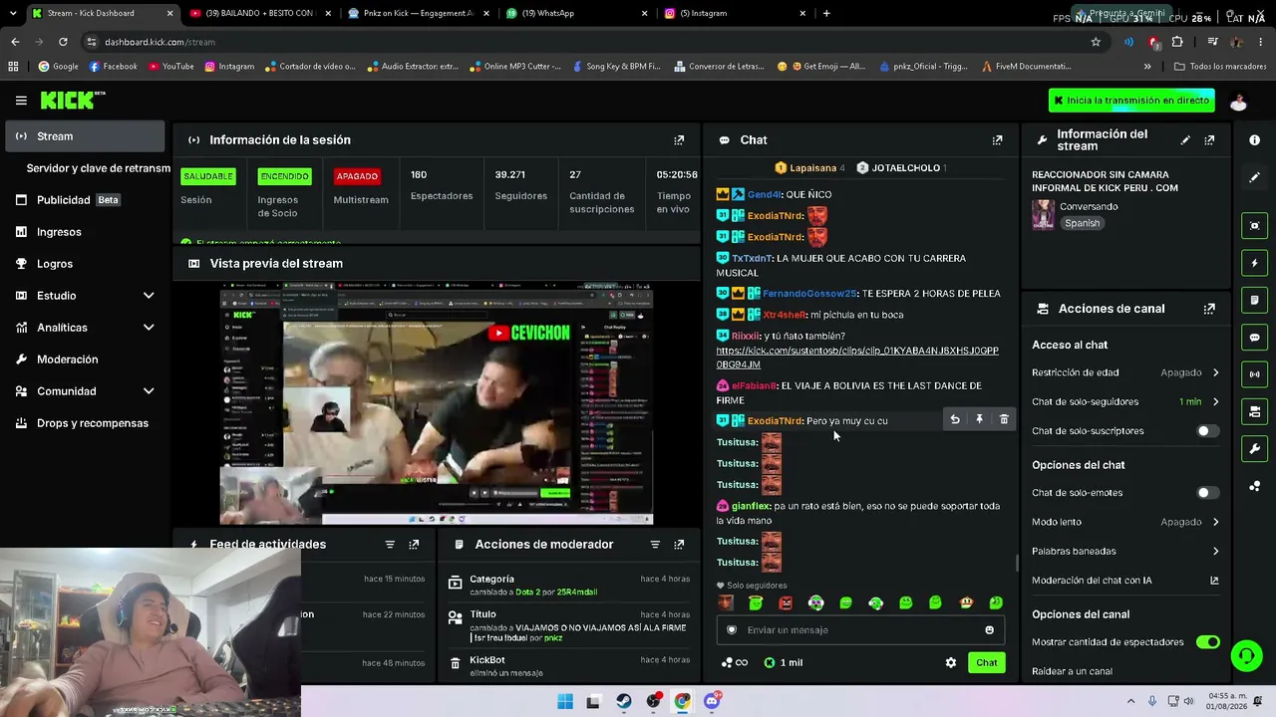The image size is (1276, 717).
Task: Click Inicia la transmisión en directo button
Action: tap(1131, 101)
